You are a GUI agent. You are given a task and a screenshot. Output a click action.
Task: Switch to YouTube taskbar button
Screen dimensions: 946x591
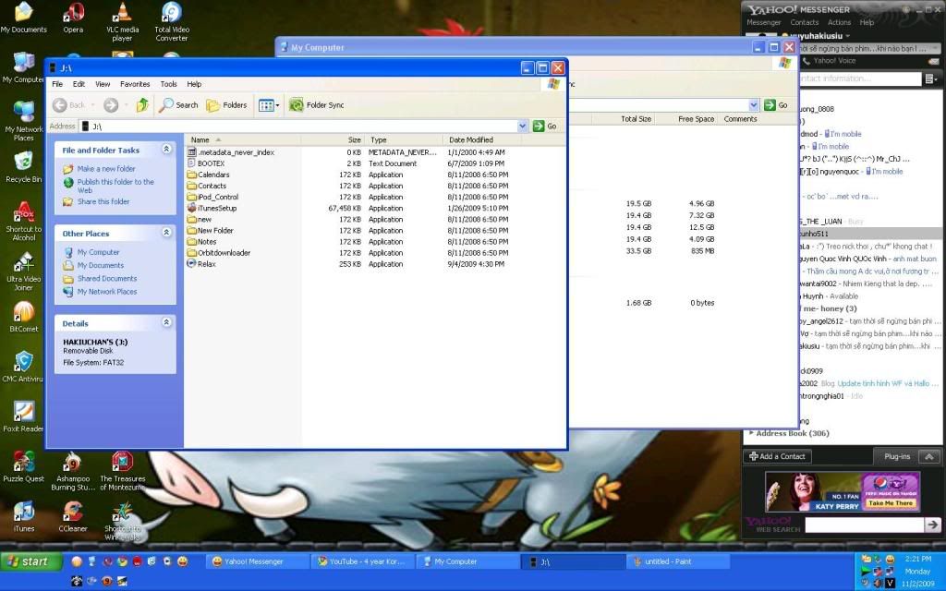click(363, 561)
